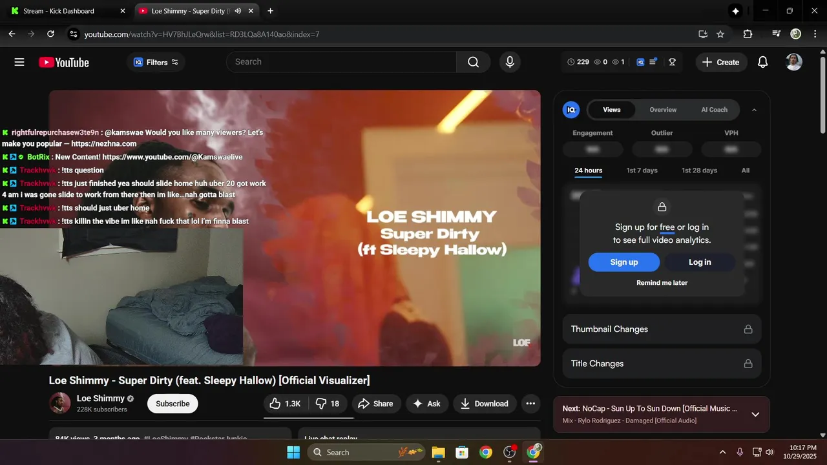Open more actions ellipsis under the video
The image size is (827, 465).
click(x=530, y=404)
